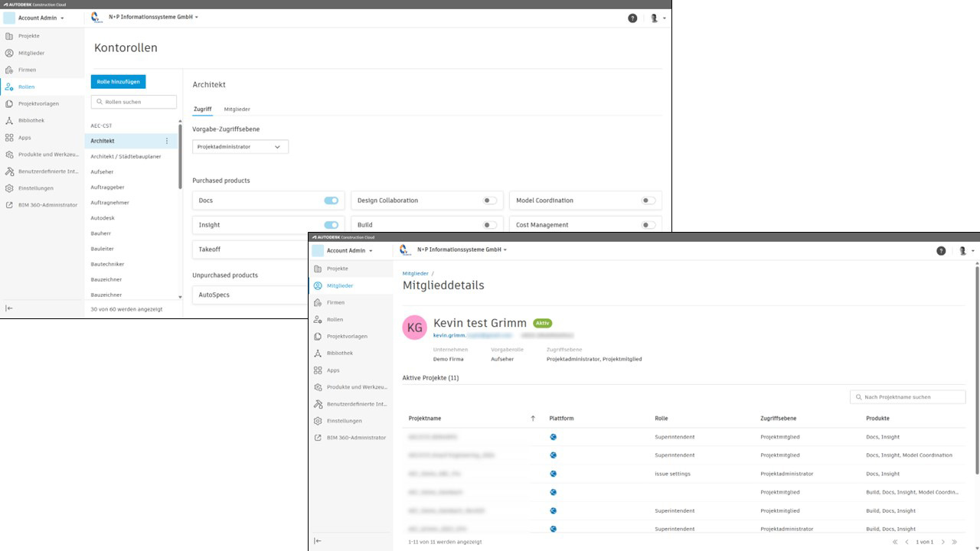Open Vorgabe-Zugriffsebene Projektadministrator dropdown
Image resolution: width=980 pixels, height=551 pixels.
(240, 147)
